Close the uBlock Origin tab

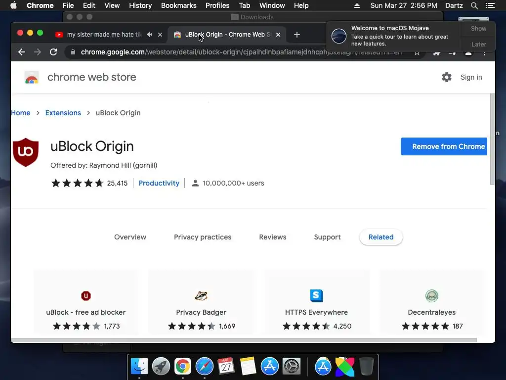(x=278, y=35)
